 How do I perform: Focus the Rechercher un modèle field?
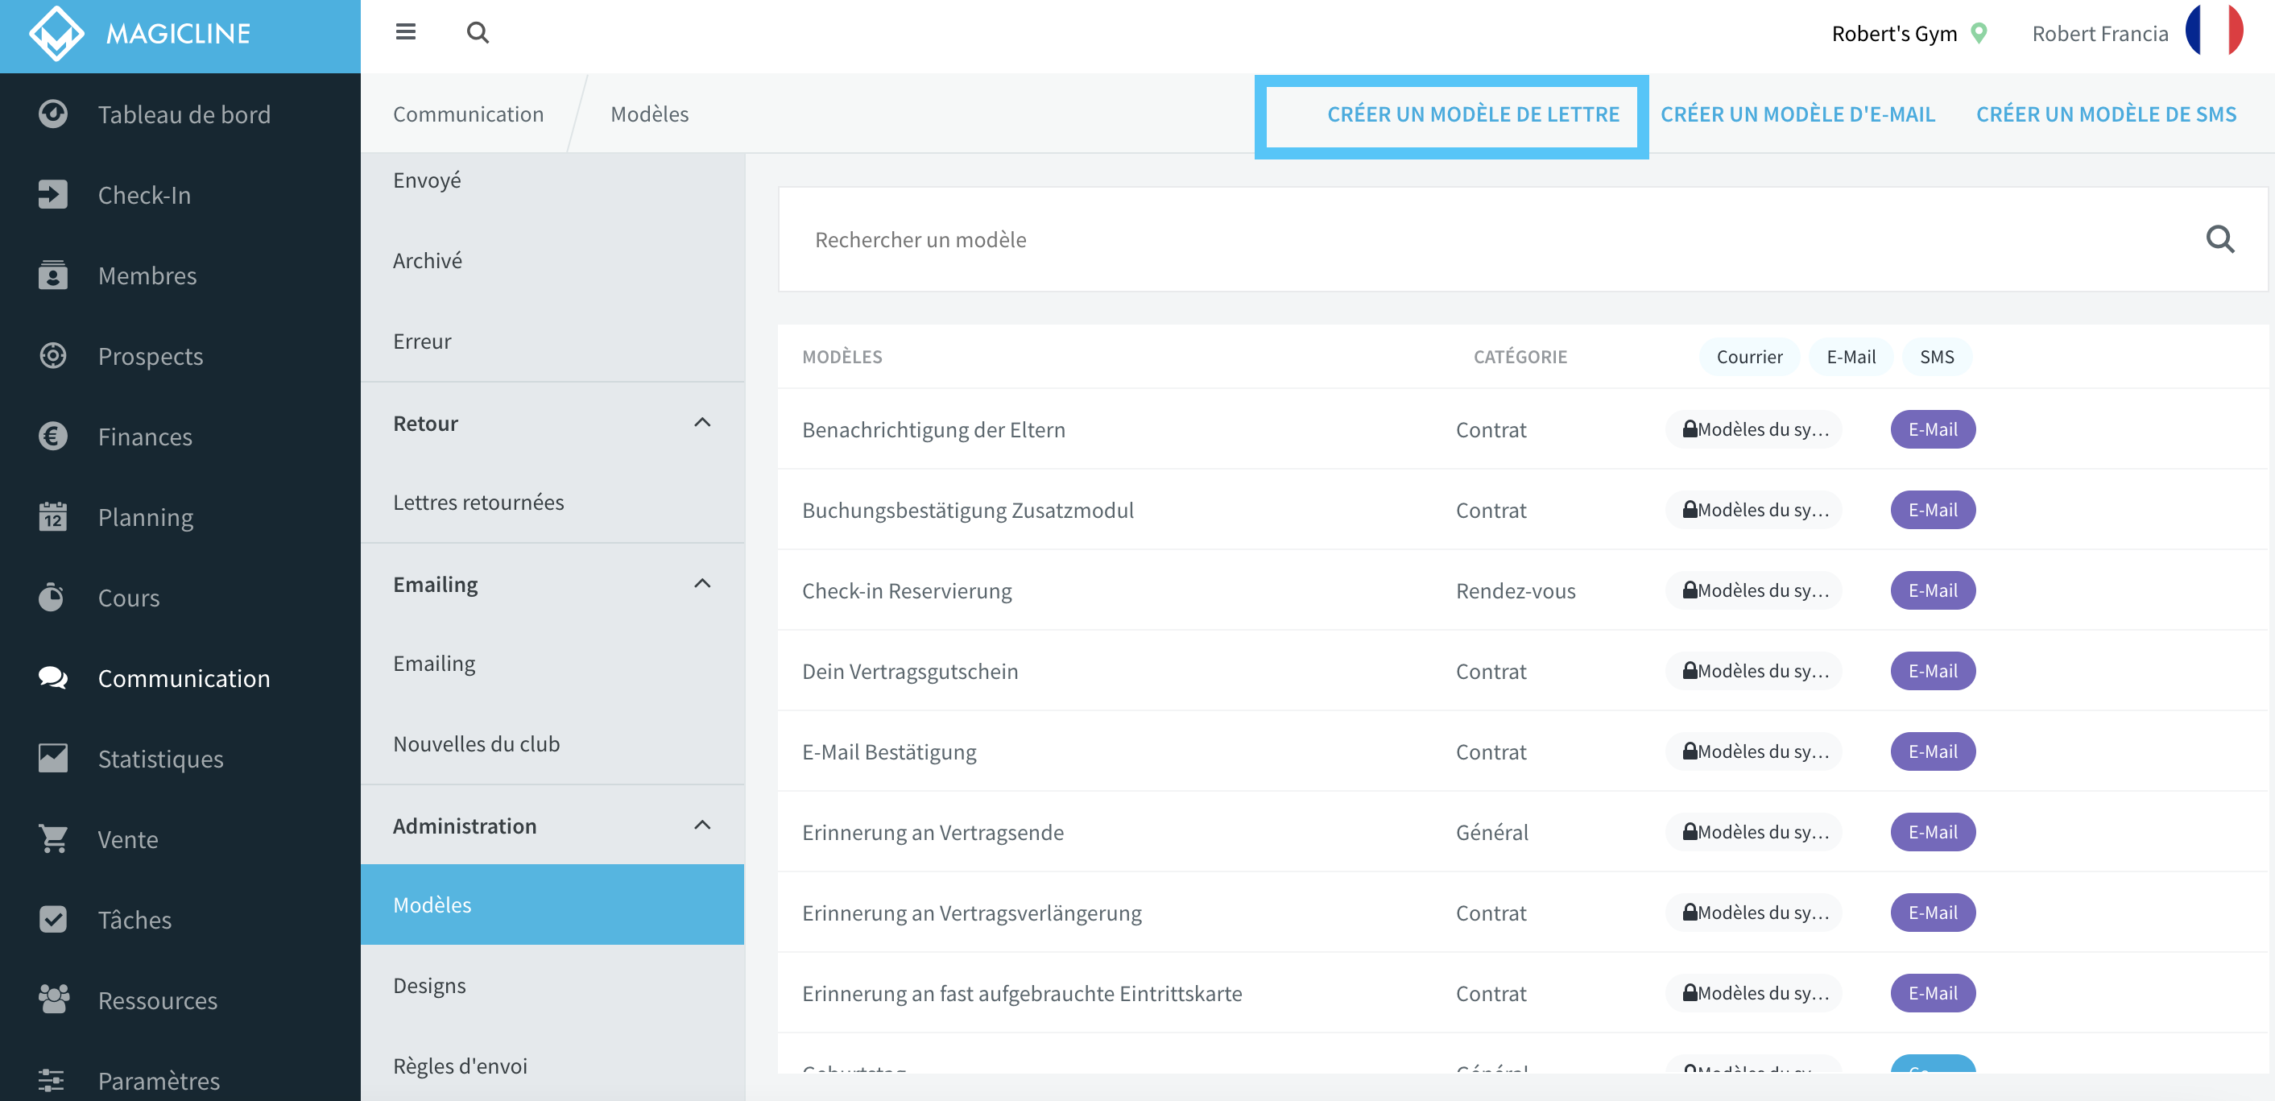point(1501,239)
